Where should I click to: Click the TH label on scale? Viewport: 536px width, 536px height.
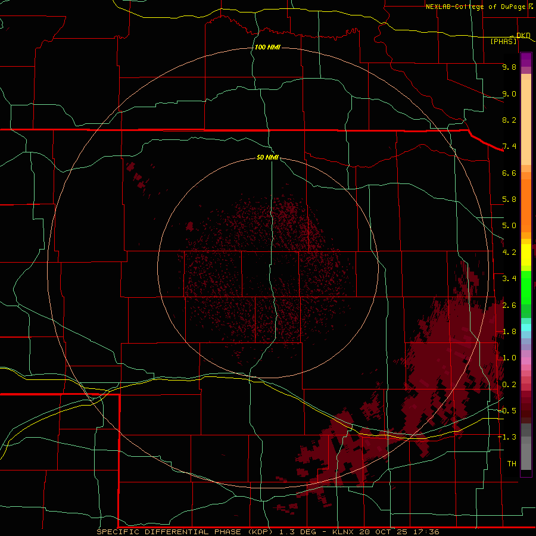512,464
